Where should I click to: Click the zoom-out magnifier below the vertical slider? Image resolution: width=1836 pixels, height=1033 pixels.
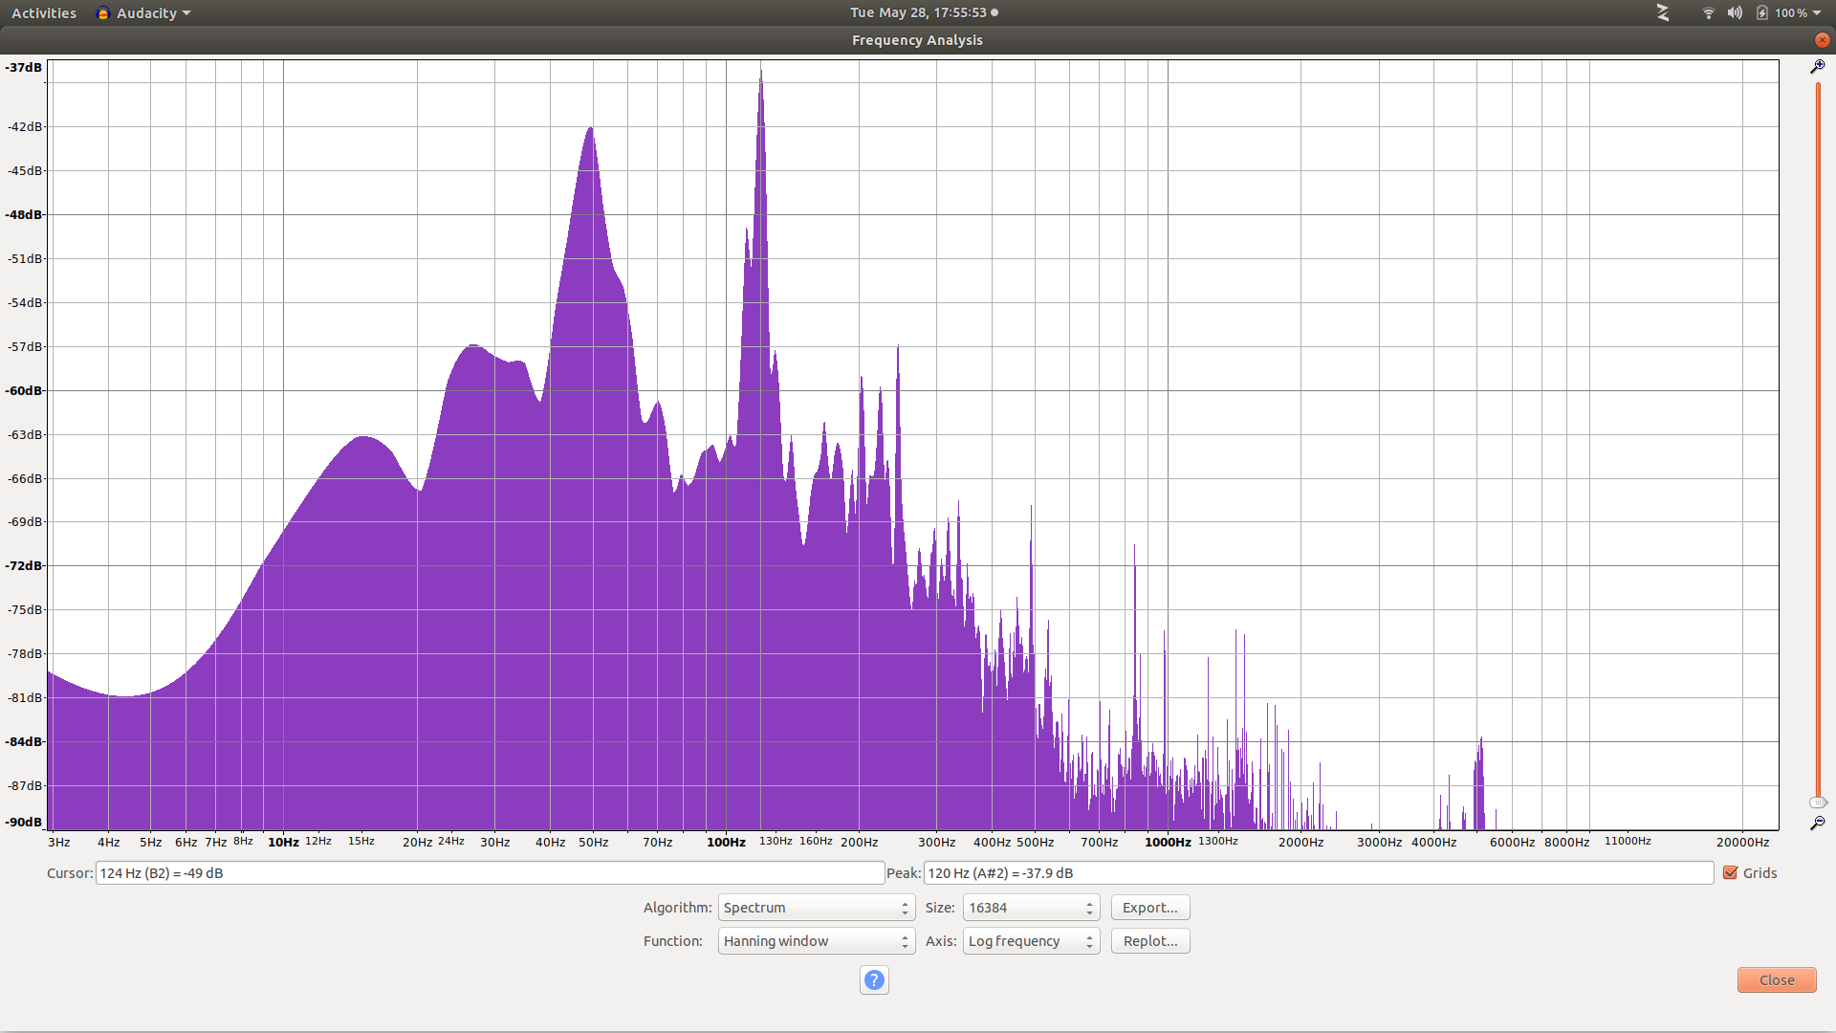[x=1817, y=823]
